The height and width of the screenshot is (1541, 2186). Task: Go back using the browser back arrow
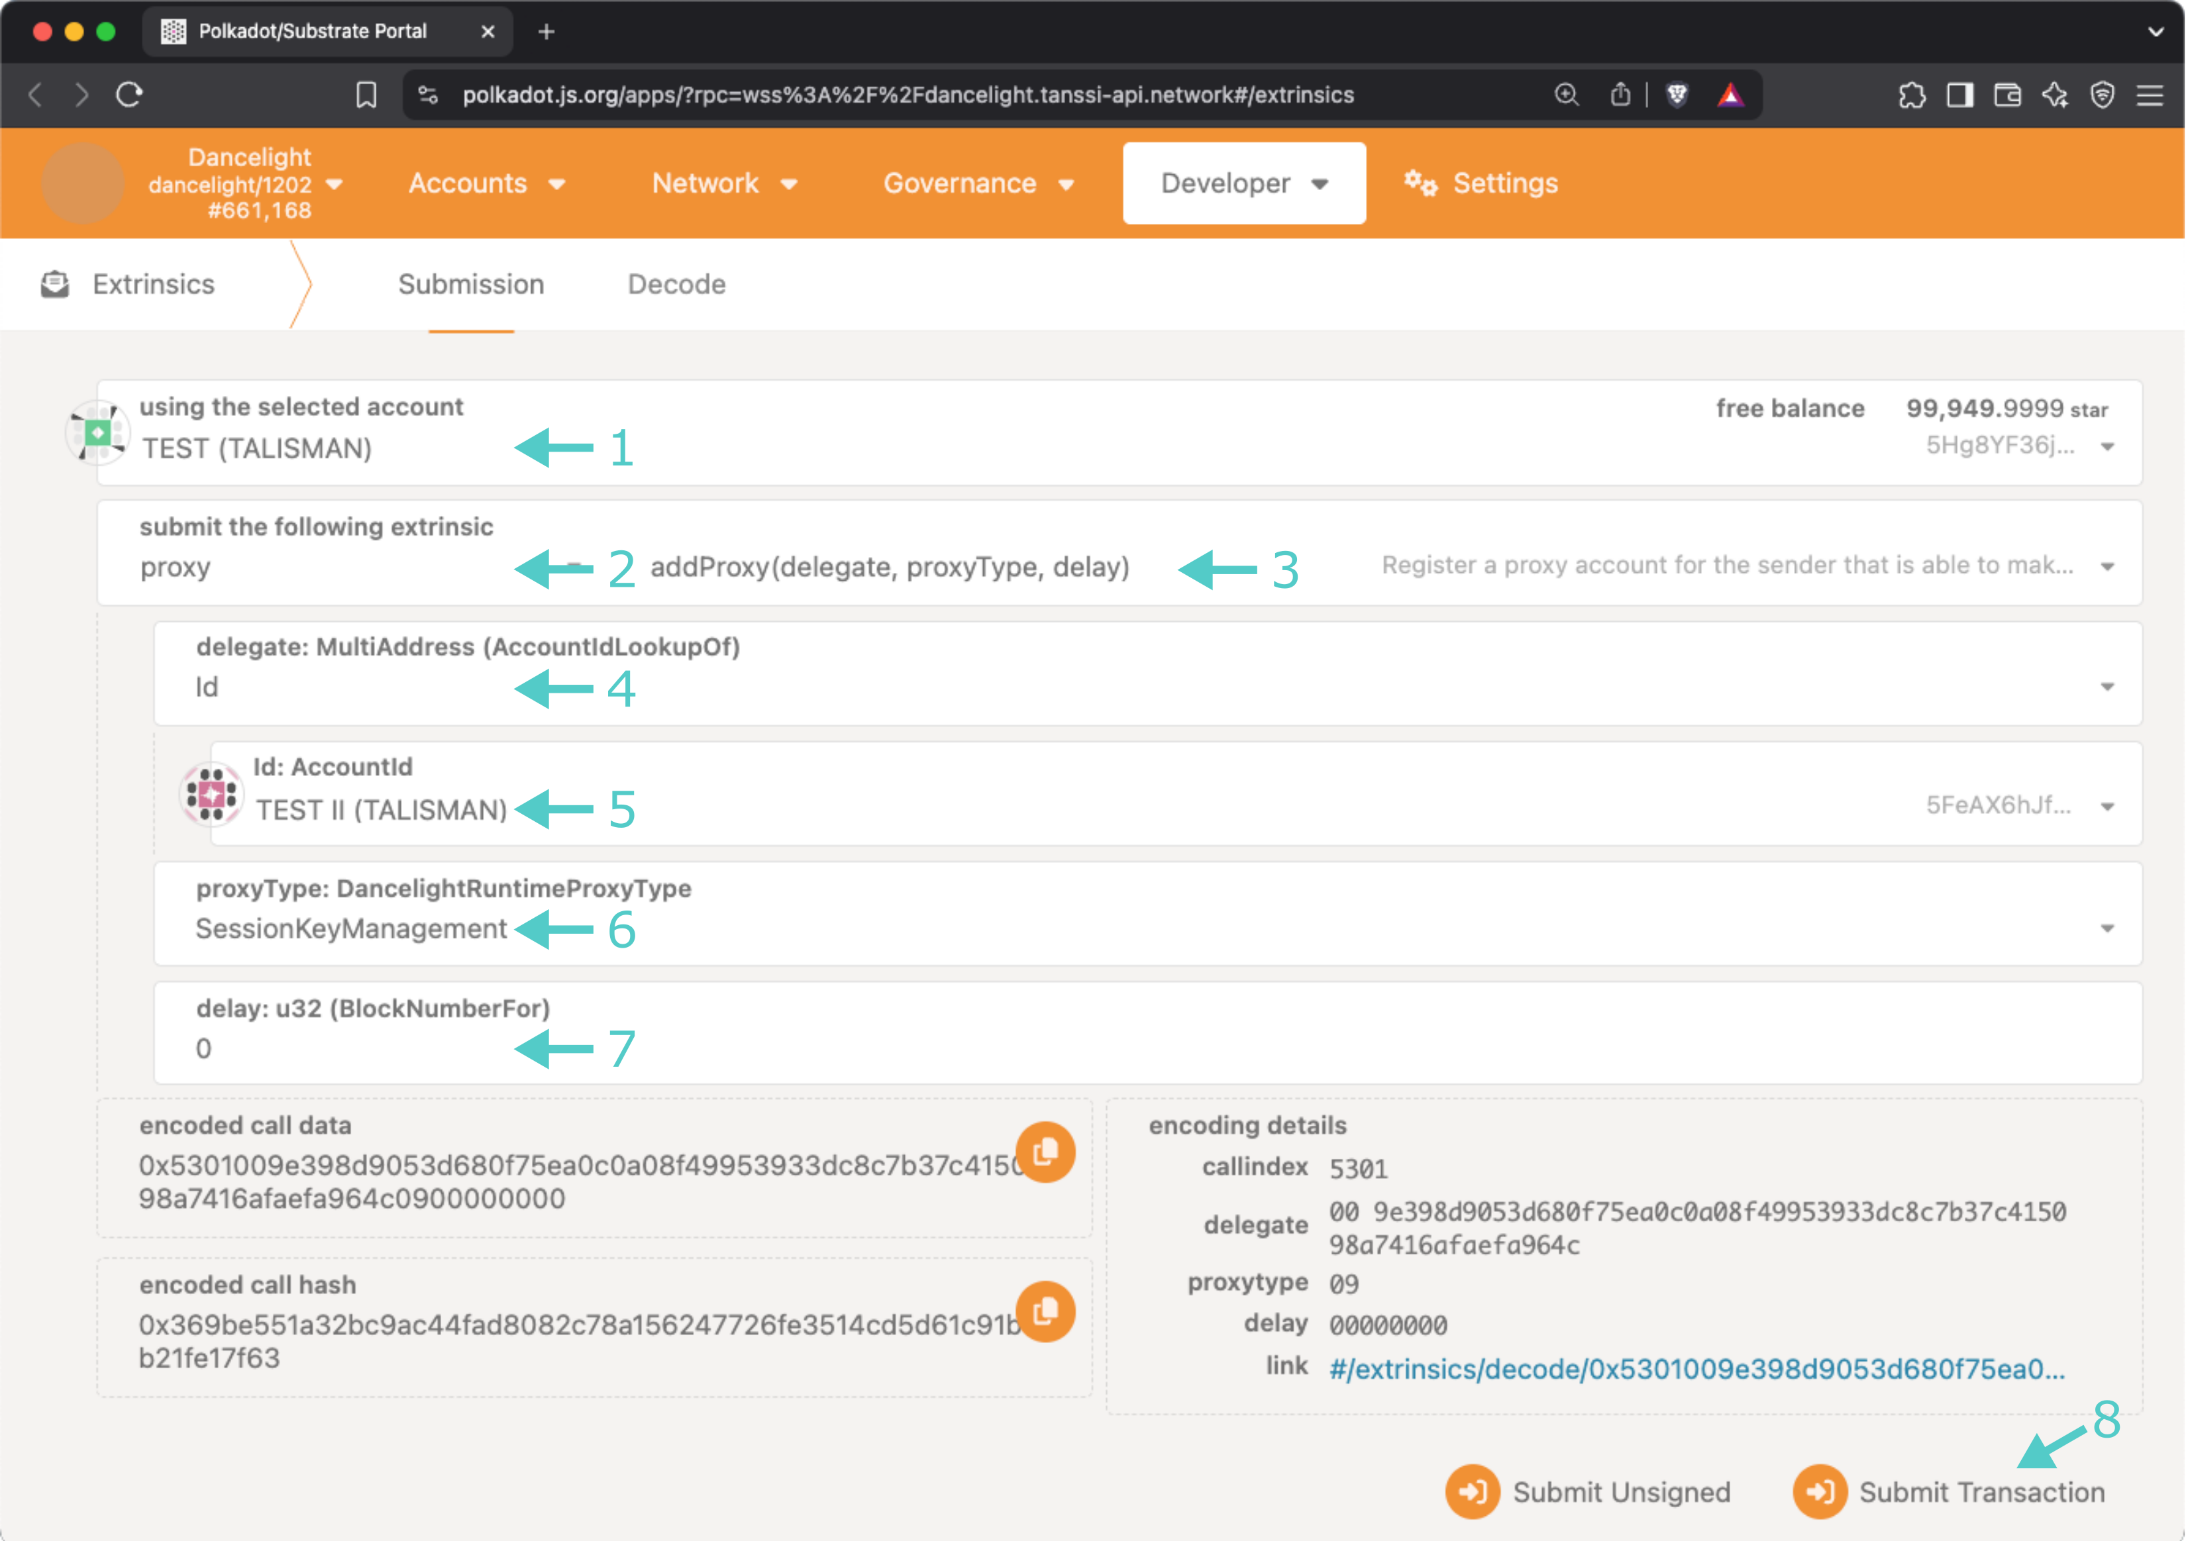[36, 94]
